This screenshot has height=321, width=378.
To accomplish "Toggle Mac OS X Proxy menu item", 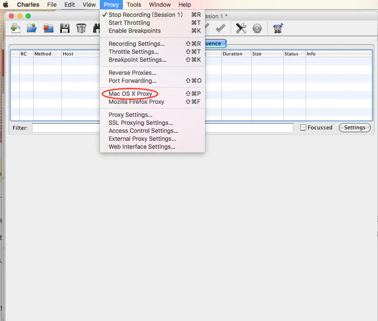I will coord(152,94).
